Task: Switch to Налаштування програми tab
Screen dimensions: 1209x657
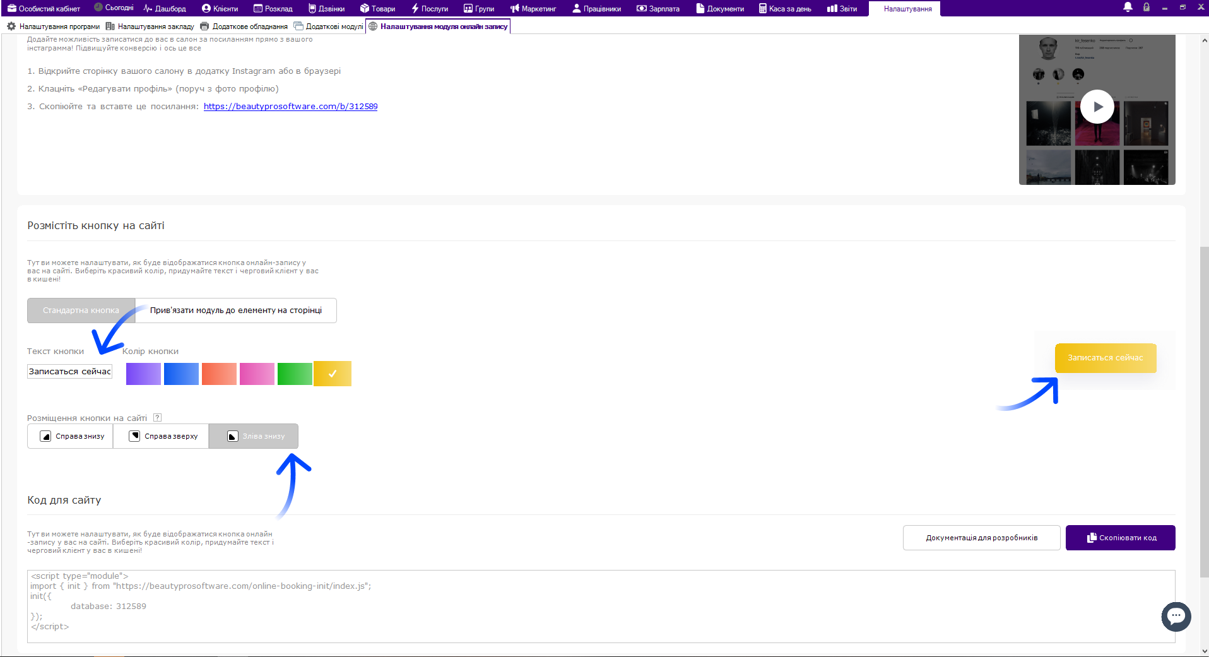Action: coord(54,27)
